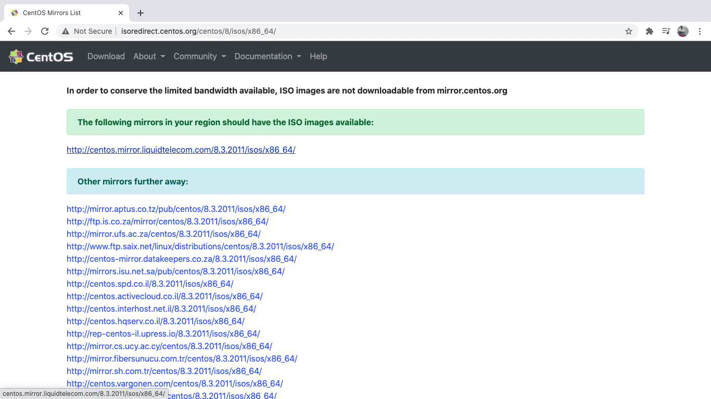Open the www.ftp.saix.net mirror link
711x399 pixels.
pyautogui.click(x=200, y=246)
